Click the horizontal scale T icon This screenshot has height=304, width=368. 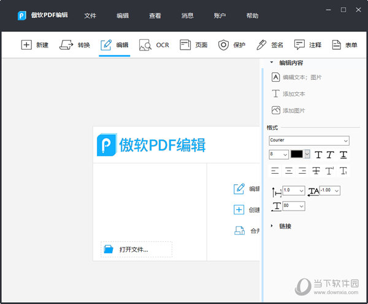click(x=277, y=206)
